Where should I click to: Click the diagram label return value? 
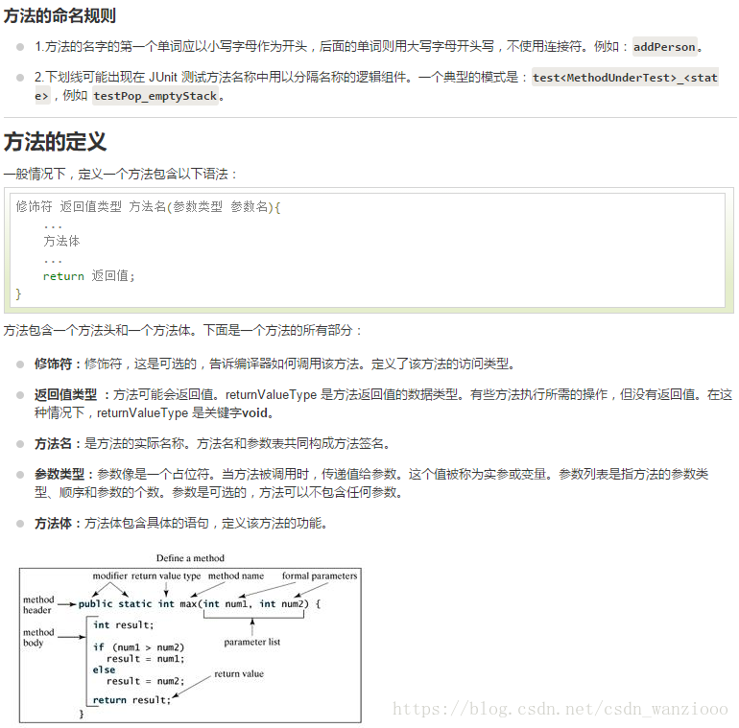pyautogui.click(x=239, y=674)
